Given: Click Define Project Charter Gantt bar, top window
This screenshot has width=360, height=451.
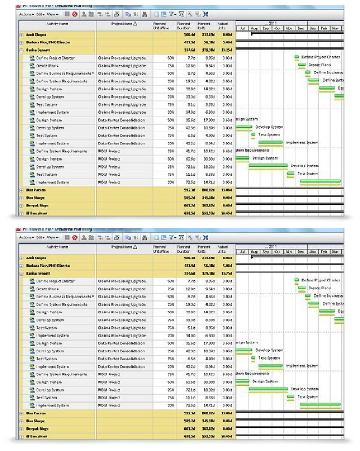Looking at the screenshot, I should click(x=296, y=57).
